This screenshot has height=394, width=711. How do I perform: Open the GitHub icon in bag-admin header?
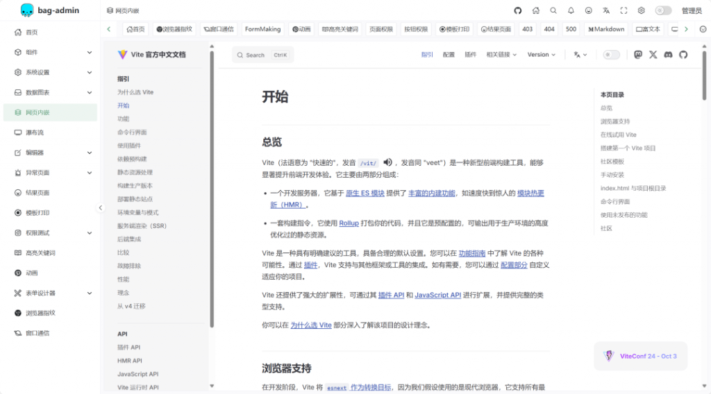pos(518,10)
